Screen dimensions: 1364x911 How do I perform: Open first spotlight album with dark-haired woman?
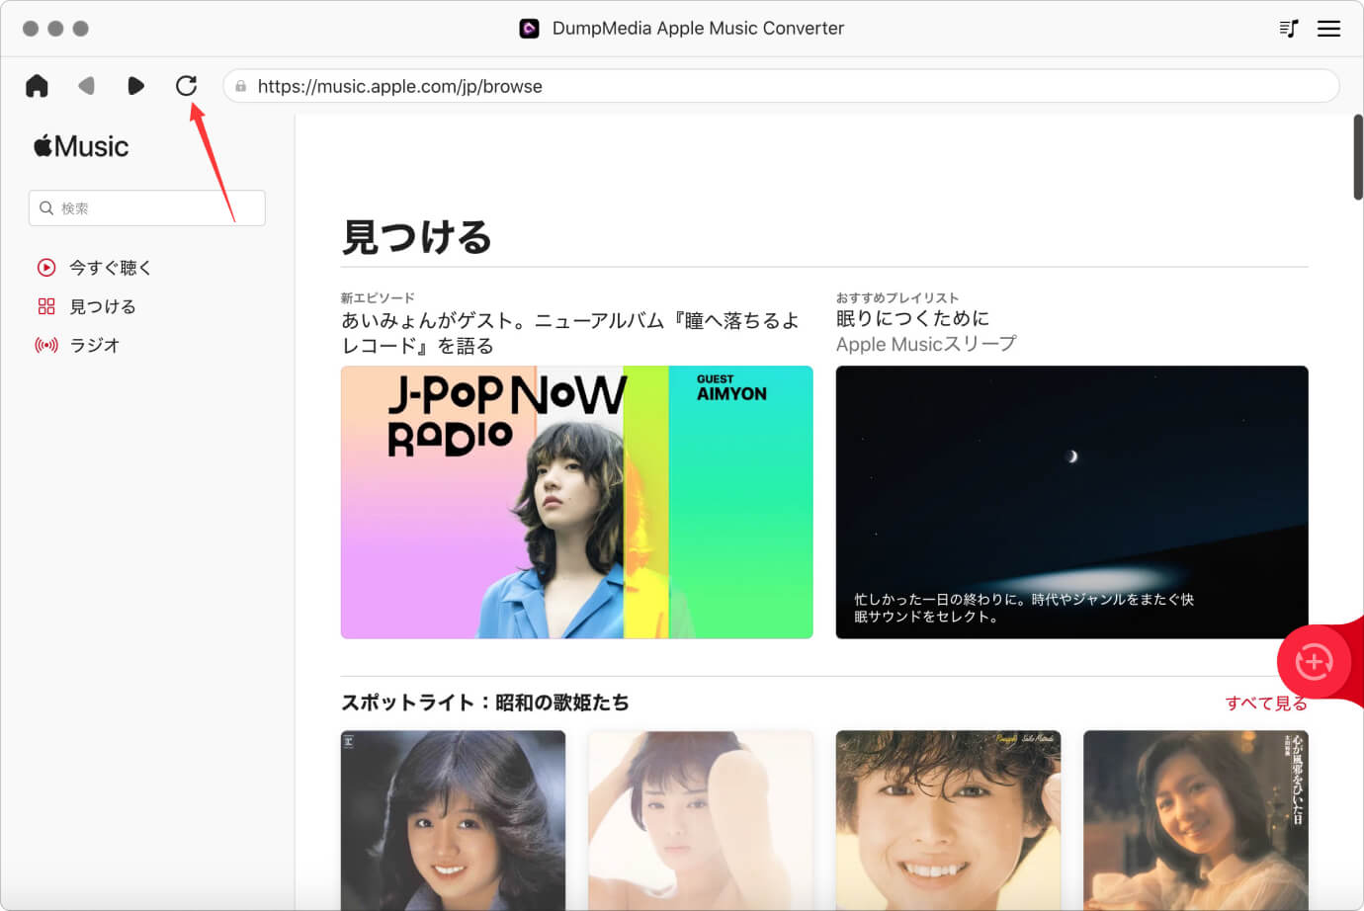(453, 820)
